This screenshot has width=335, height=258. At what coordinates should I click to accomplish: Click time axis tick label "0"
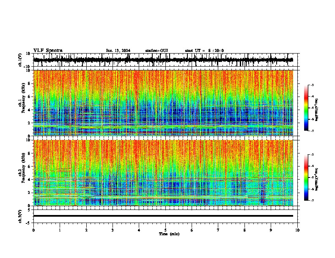point(33,230)
